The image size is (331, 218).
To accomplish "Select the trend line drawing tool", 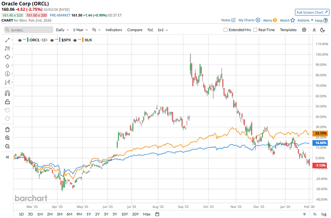I will 7,40.
